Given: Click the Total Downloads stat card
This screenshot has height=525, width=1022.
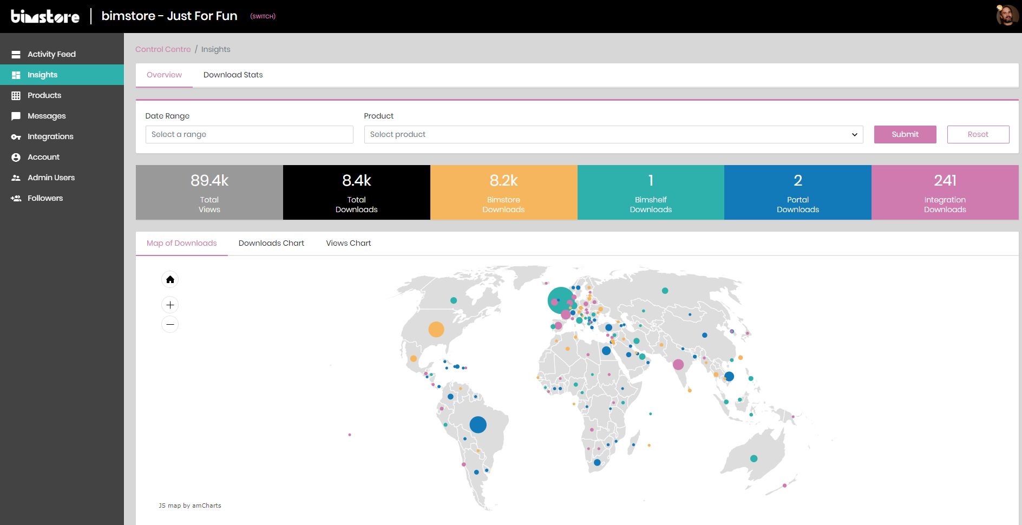Looking at the screenshot, I should [357, 192].
